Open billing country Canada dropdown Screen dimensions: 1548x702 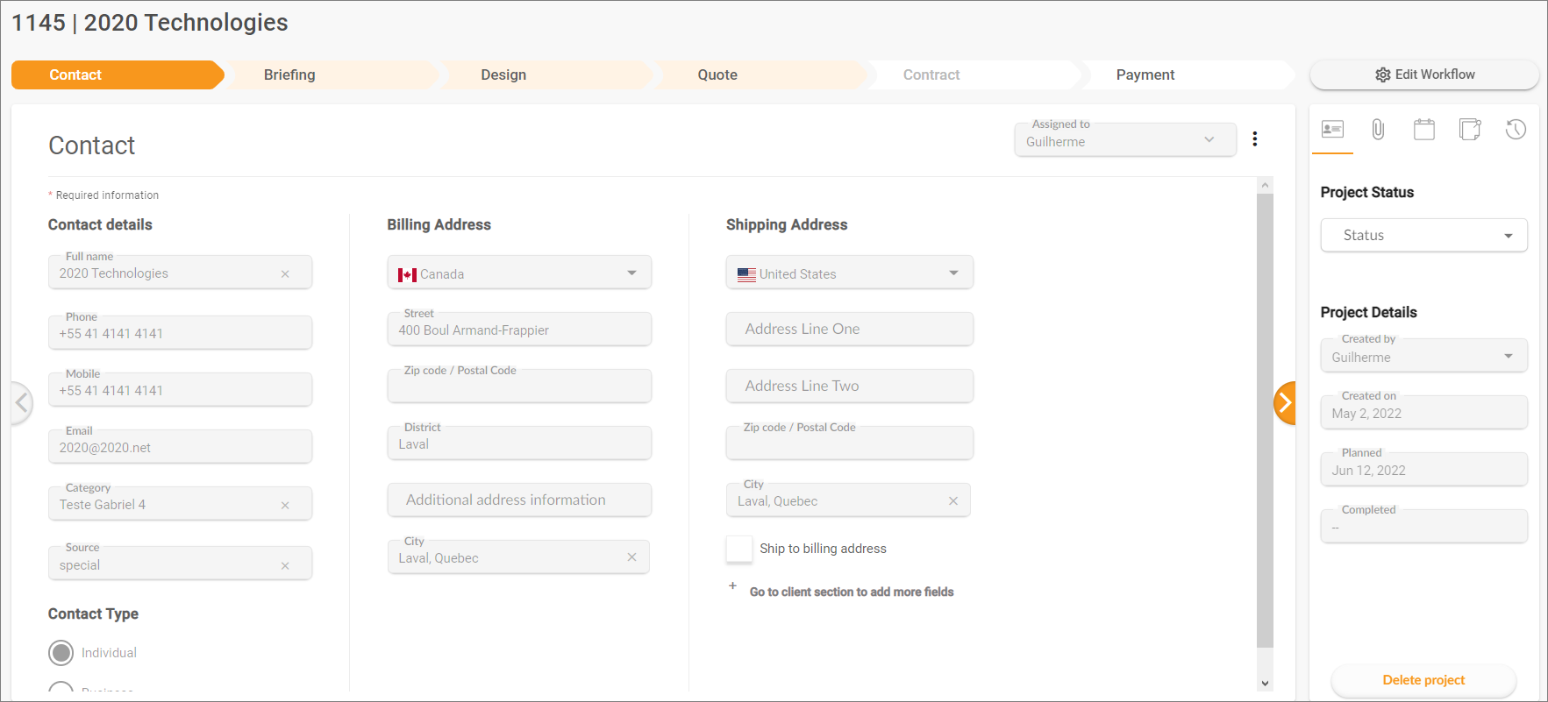click(519, 273)
